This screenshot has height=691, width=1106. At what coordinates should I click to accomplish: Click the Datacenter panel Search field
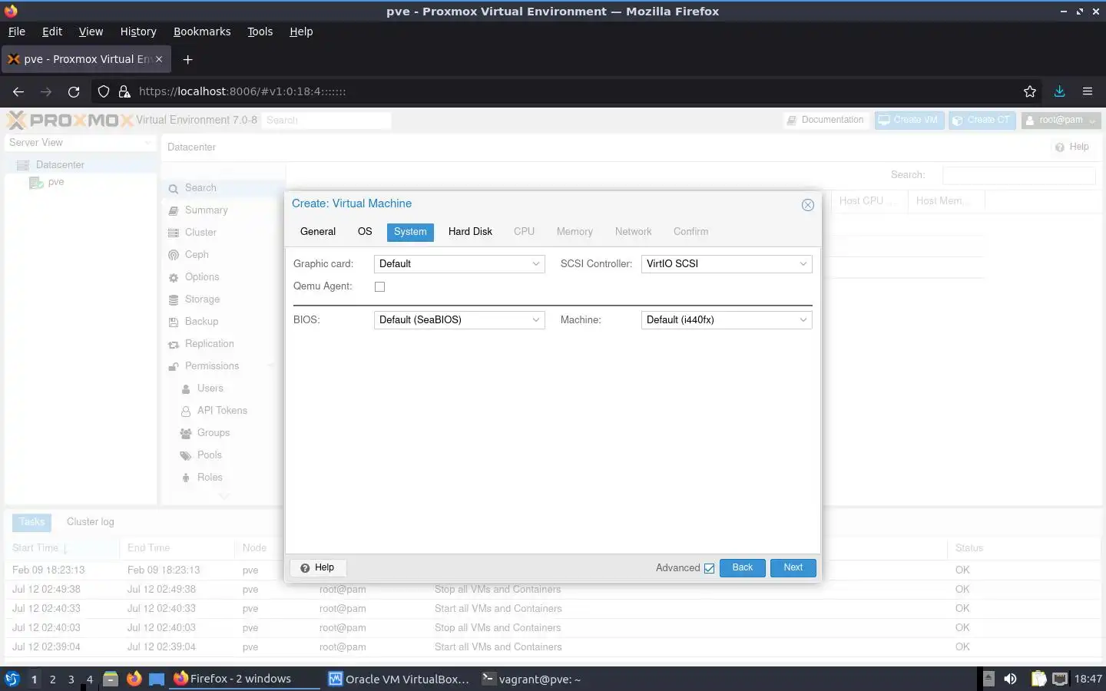[1018, 175]
